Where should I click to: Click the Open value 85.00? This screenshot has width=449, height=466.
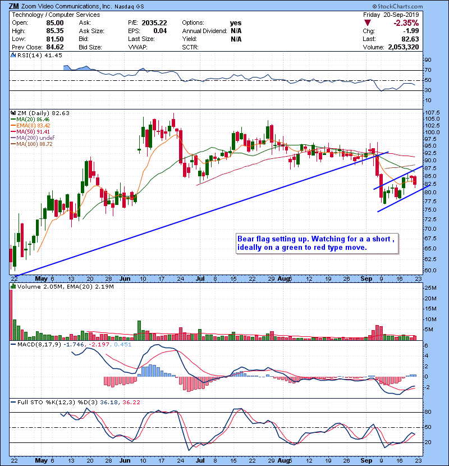(55, 23)
